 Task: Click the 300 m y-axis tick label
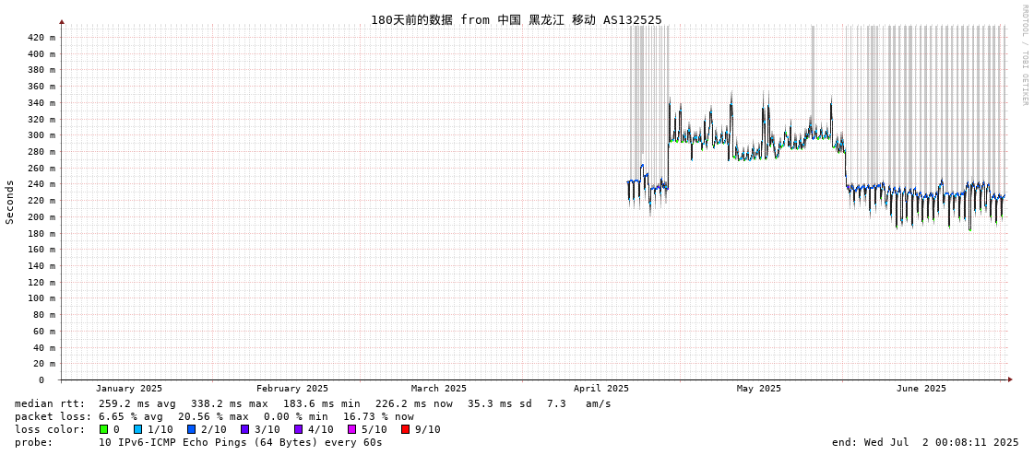click(x=42, y=135)
